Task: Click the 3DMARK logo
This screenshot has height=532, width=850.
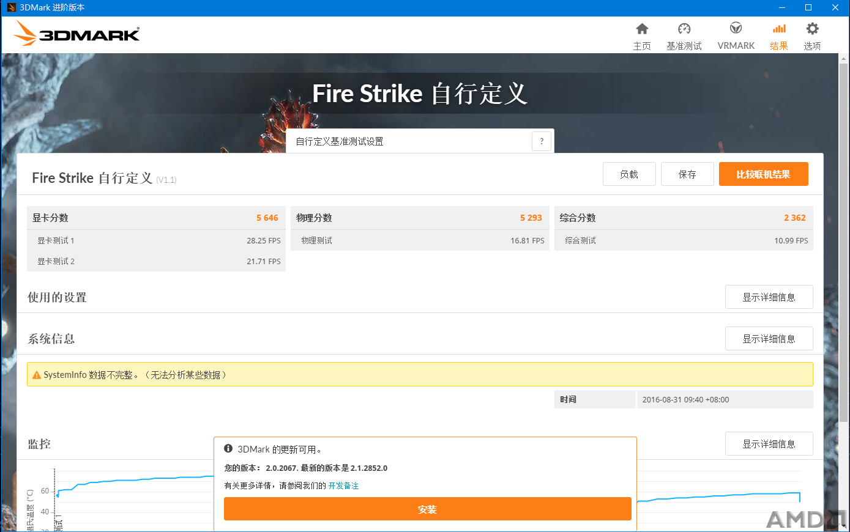Action: 77,34
